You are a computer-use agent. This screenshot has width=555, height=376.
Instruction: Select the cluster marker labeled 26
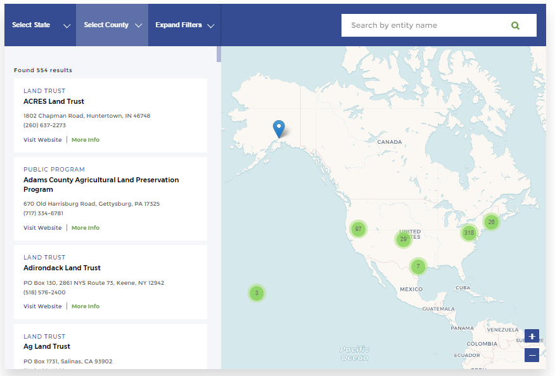(x=491, y=222)
